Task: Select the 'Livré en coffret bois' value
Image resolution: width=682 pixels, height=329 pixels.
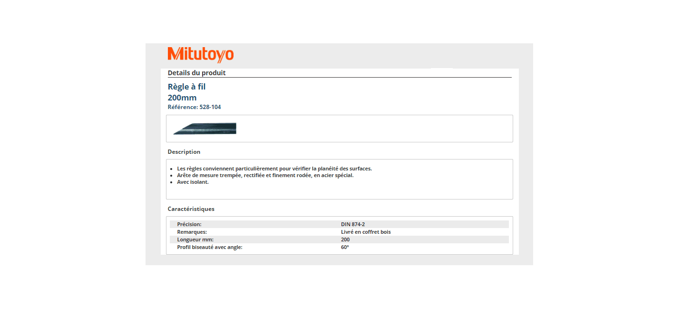Action: (366, 232)
